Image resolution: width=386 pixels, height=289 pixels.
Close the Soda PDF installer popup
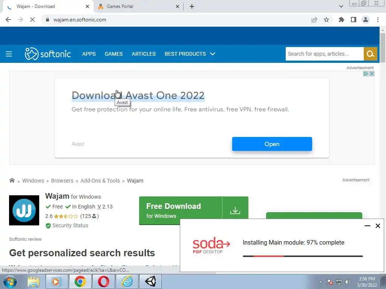[x=378, y=226]
